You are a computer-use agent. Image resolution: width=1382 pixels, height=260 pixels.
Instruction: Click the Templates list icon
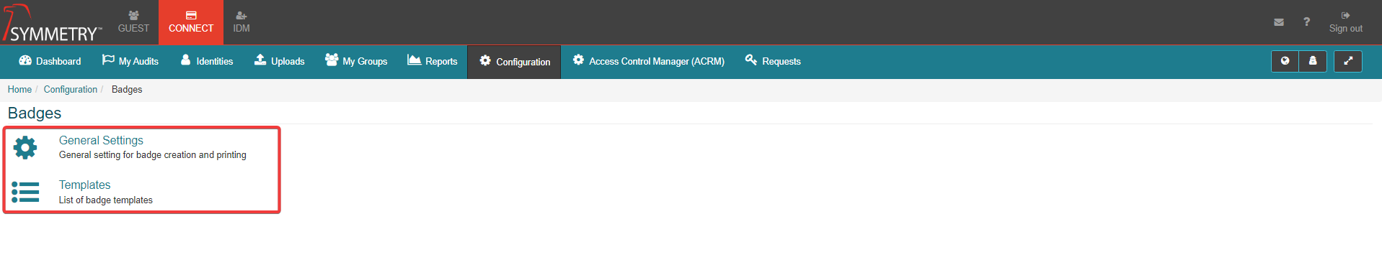(25, 192)
